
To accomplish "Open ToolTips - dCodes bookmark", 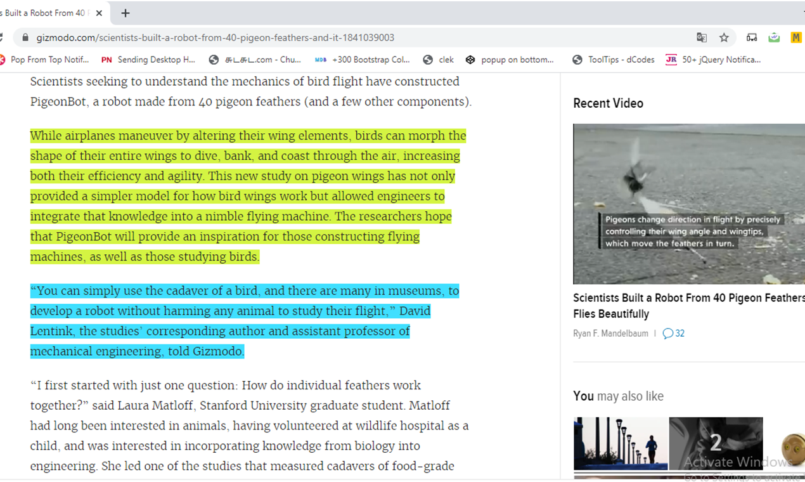I will tap(614, 60).
